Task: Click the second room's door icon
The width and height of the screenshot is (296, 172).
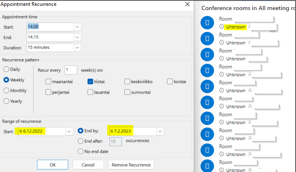Action: pyautogui.click(x=207, y=39)
